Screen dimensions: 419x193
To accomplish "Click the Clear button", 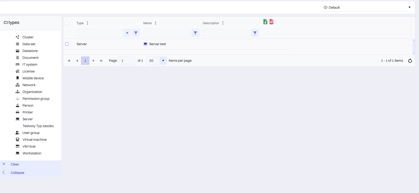I will (15, 164).
